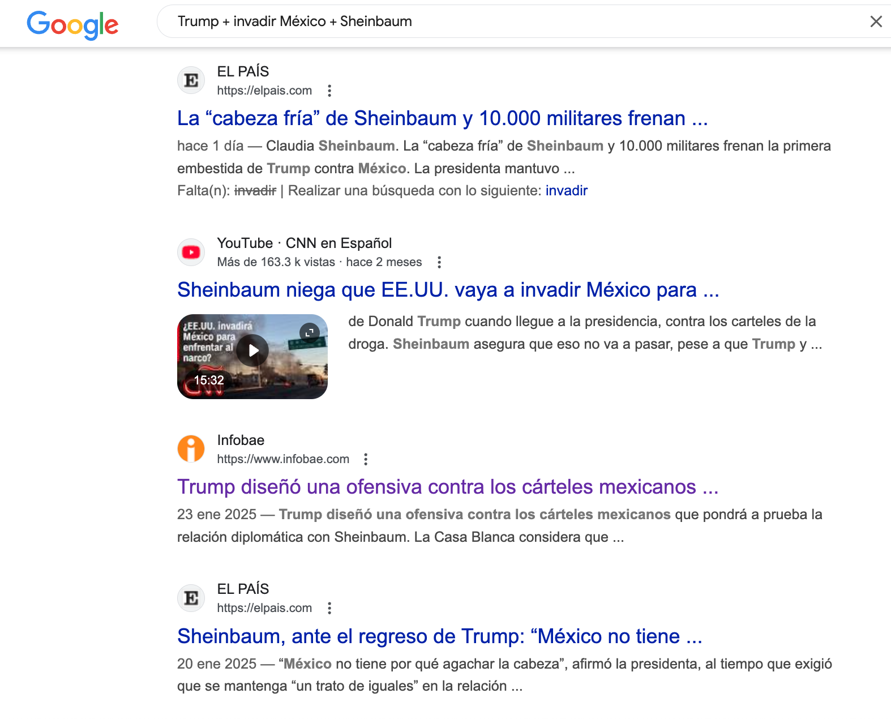This screenshot has width=891, height=719.
Task: Open options menu by the last elpais.com URL
Action: pyautogui.click(x=329, y=608)
